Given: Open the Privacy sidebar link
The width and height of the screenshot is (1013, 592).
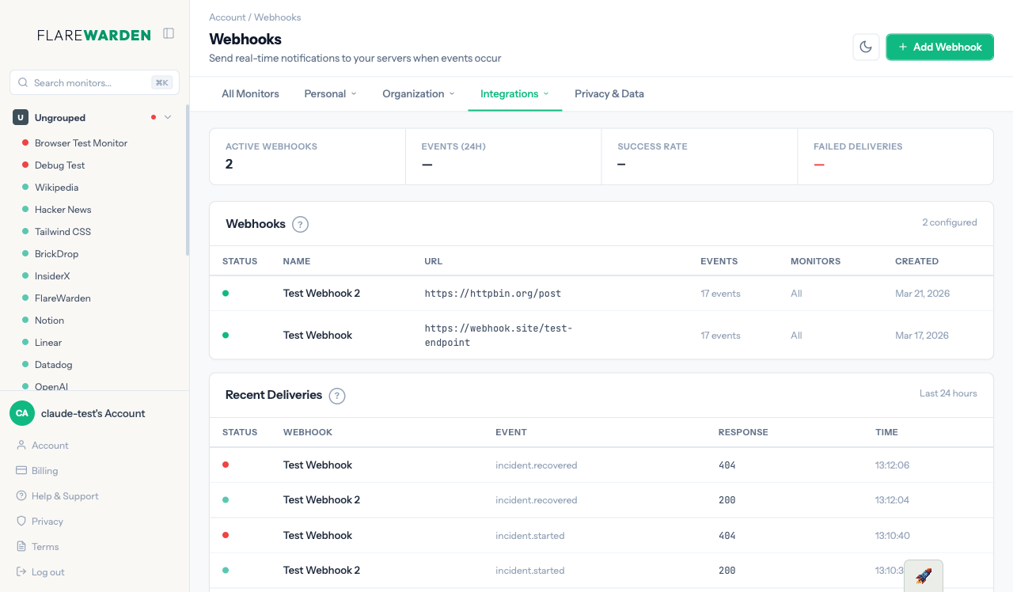Looking at the screenshot, I should pos(47,522).
